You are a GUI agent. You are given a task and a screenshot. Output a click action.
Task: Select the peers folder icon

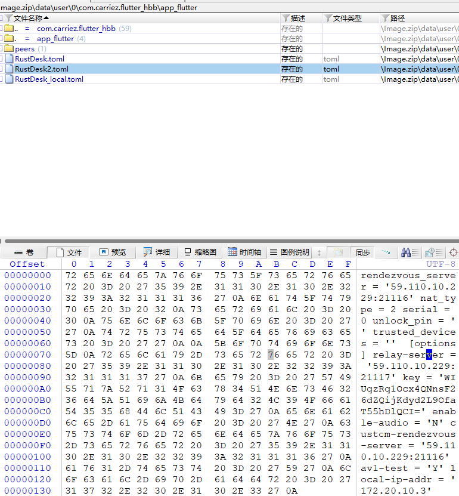pyautogui.click(x=9, y=49)
